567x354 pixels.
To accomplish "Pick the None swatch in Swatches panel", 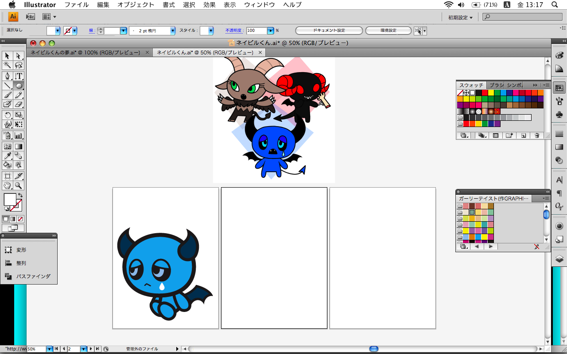I will tap(460, 93).
